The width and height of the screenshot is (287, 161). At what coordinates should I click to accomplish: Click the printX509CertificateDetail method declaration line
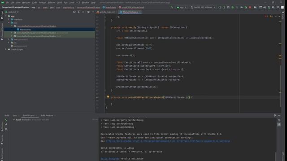(x=152, y=97)
